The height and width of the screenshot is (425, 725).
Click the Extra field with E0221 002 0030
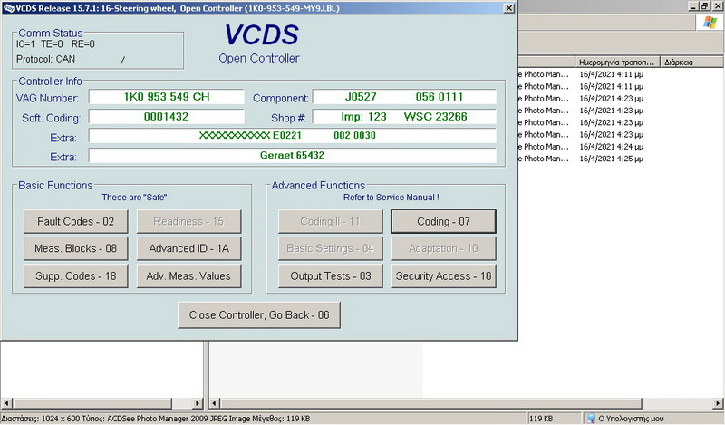click(292, 136)
